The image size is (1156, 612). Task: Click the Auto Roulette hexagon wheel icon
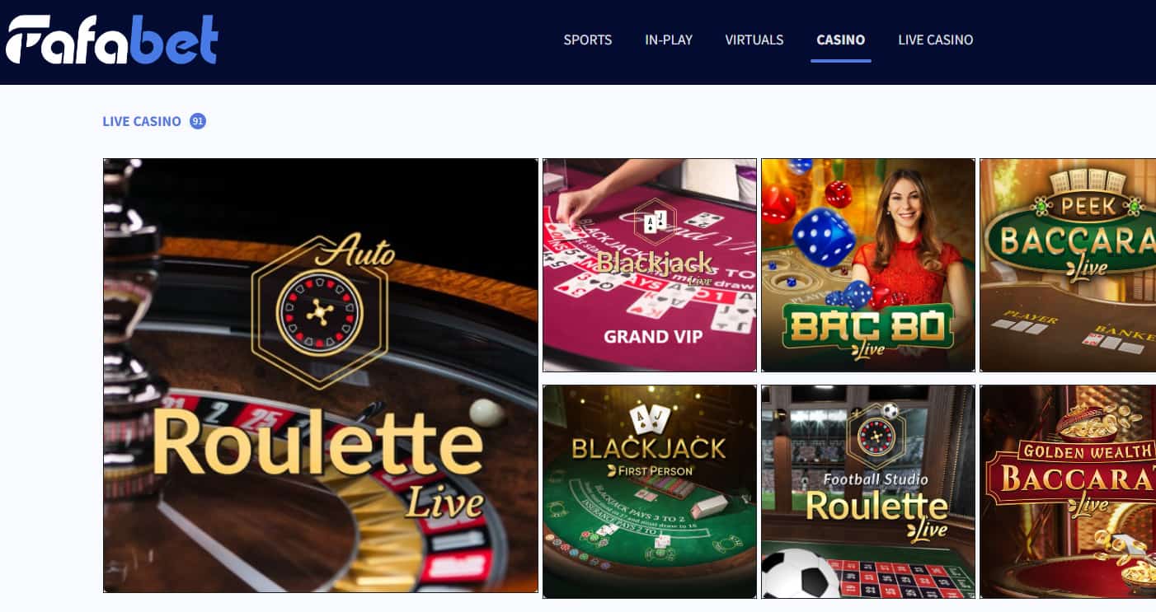[x=317, y=313]
